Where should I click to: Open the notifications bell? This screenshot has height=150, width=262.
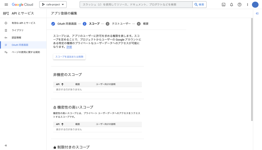click(231, 5)
